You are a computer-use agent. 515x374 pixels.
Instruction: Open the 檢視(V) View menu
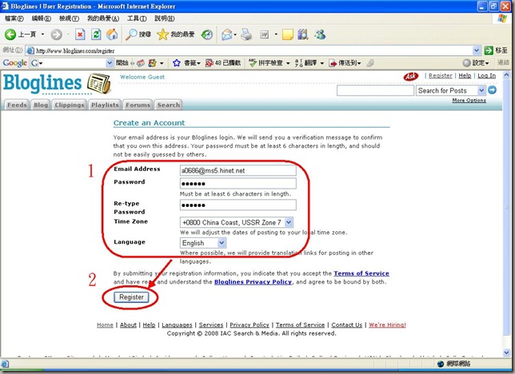(x=69, y=18)
